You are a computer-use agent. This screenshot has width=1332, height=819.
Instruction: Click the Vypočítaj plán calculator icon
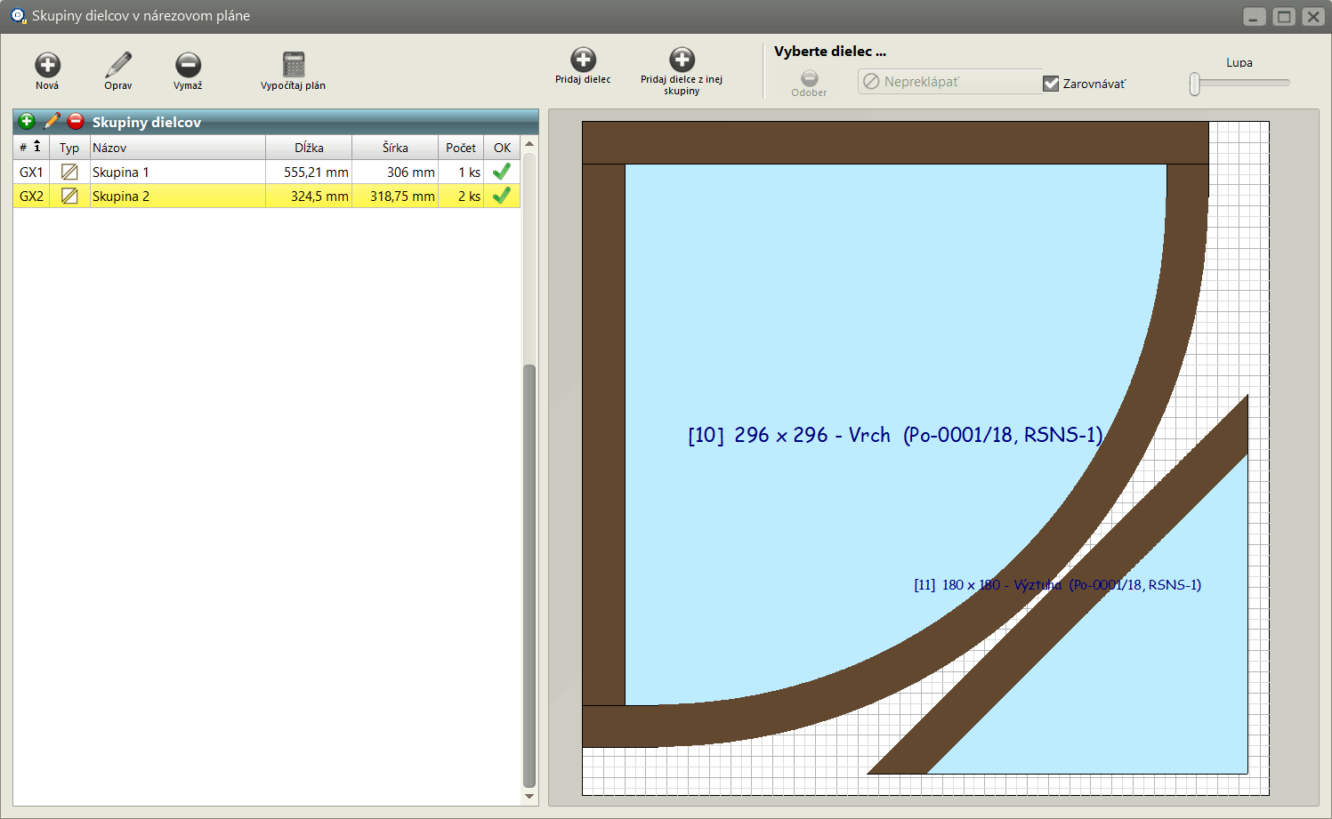coord(293,65)
